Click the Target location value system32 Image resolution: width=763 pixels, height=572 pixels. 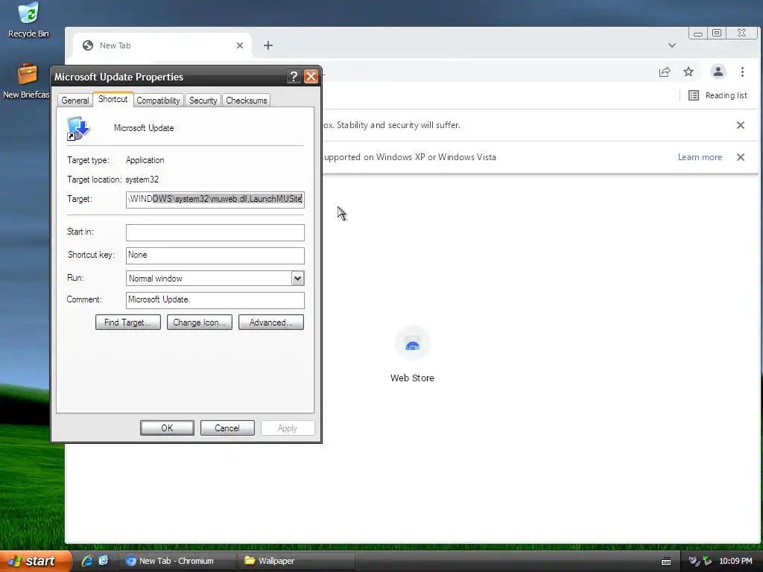coord(142,179)
